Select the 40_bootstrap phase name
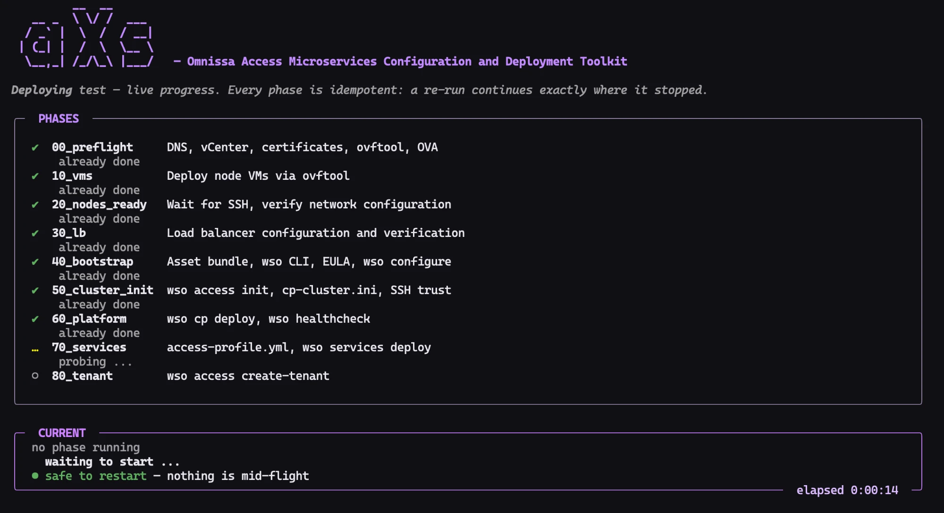 pyautogui.click(x=93, y=261)
